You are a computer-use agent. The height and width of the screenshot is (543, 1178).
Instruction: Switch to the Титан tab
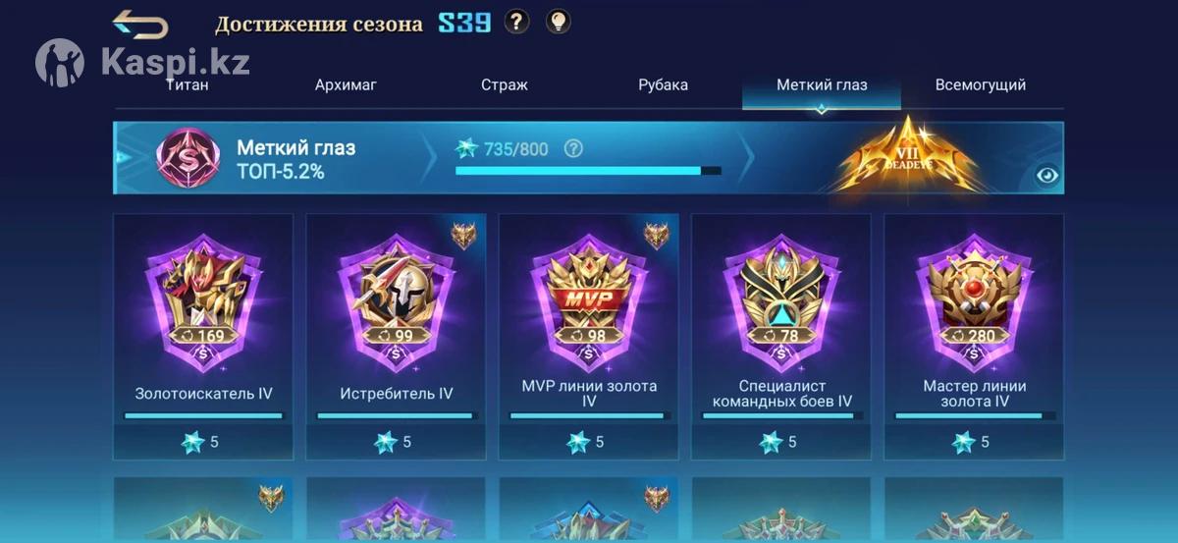[187, 85]
